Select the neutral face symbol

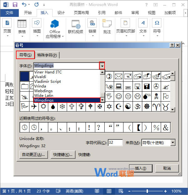click(128, 96)
